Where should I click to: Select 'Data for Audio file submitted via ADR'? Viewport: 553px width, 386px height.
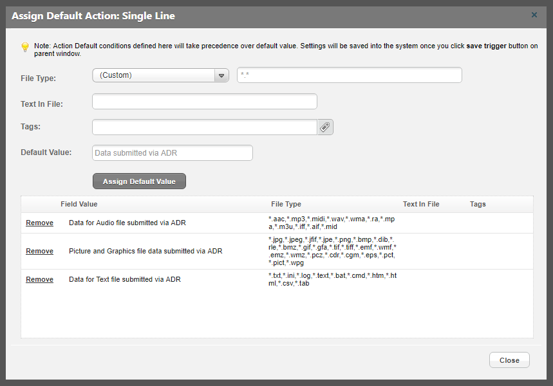coord(127,223)
